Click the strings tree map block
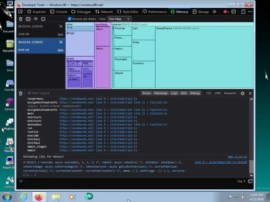 tap(80, 44)
